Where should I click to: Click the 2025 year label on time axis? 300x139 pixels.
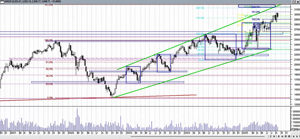[245, 133]
